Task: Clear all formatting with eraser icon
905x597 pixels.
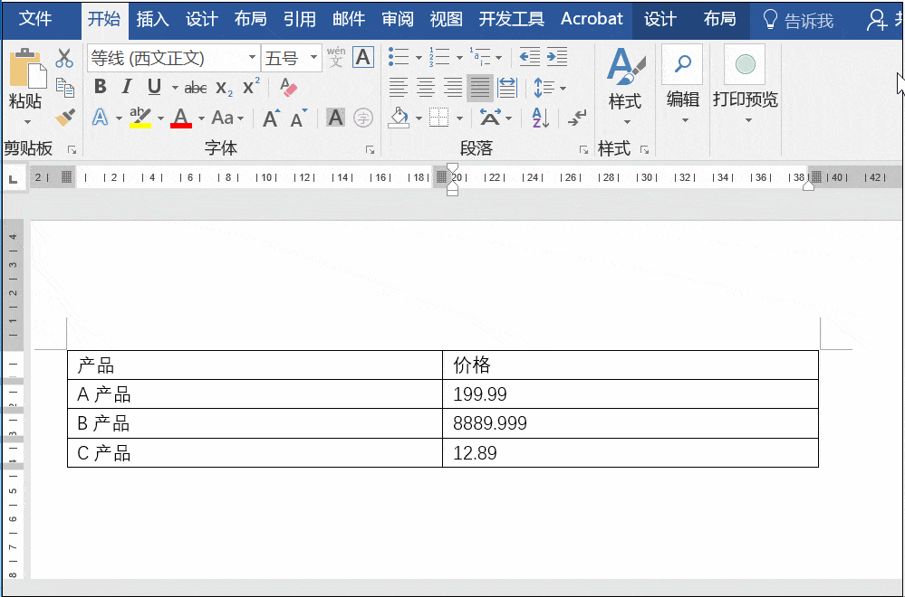Action: click(x=287, y=87)
